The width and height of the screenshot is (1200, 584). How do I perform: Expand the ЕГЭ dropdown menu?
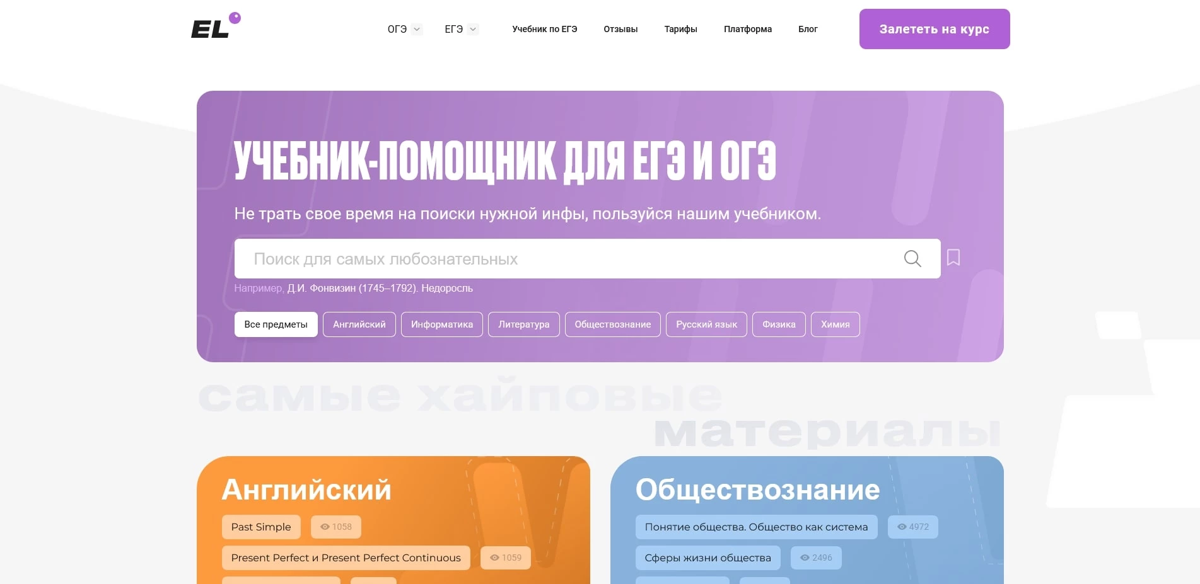(460, 29)
